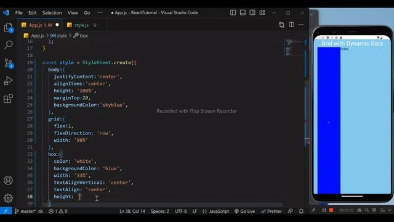Open notifications bell icon
This screenshot has width=394, height=222.
tap(301, 211)
